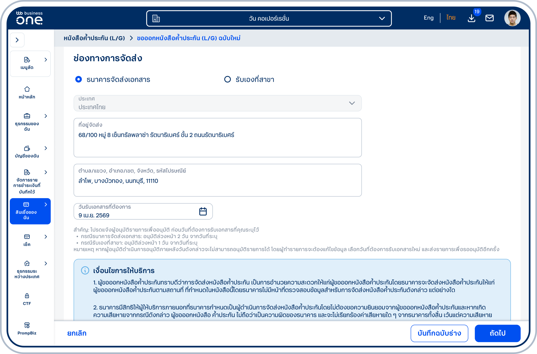537x354 pixels.
Task: Go to หน้าหลัก home icon
Action: (x=27, y=89)
